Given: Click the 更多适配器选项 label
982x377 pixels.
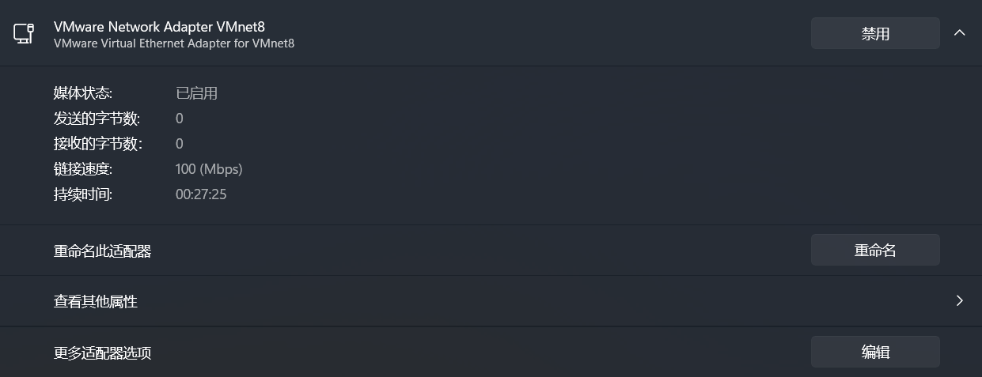Looking at the screenshot, I should (102, 352).
